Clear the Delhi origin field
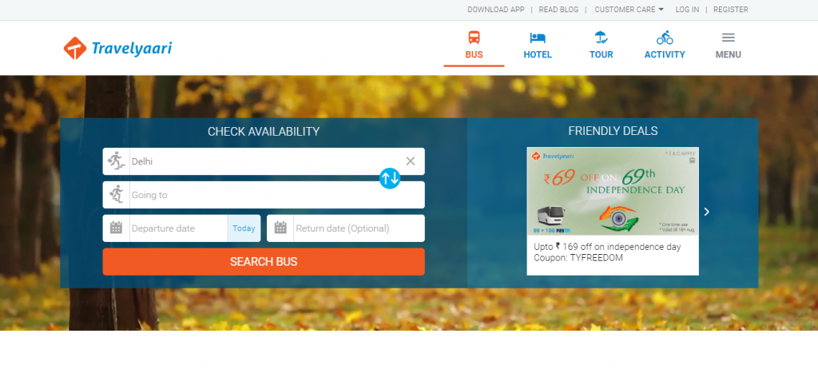Screen dimensions: 818x369 411,161
